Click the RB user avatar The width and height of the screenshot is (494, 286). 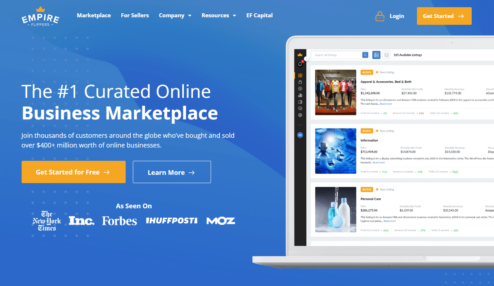tap(300, 135)
